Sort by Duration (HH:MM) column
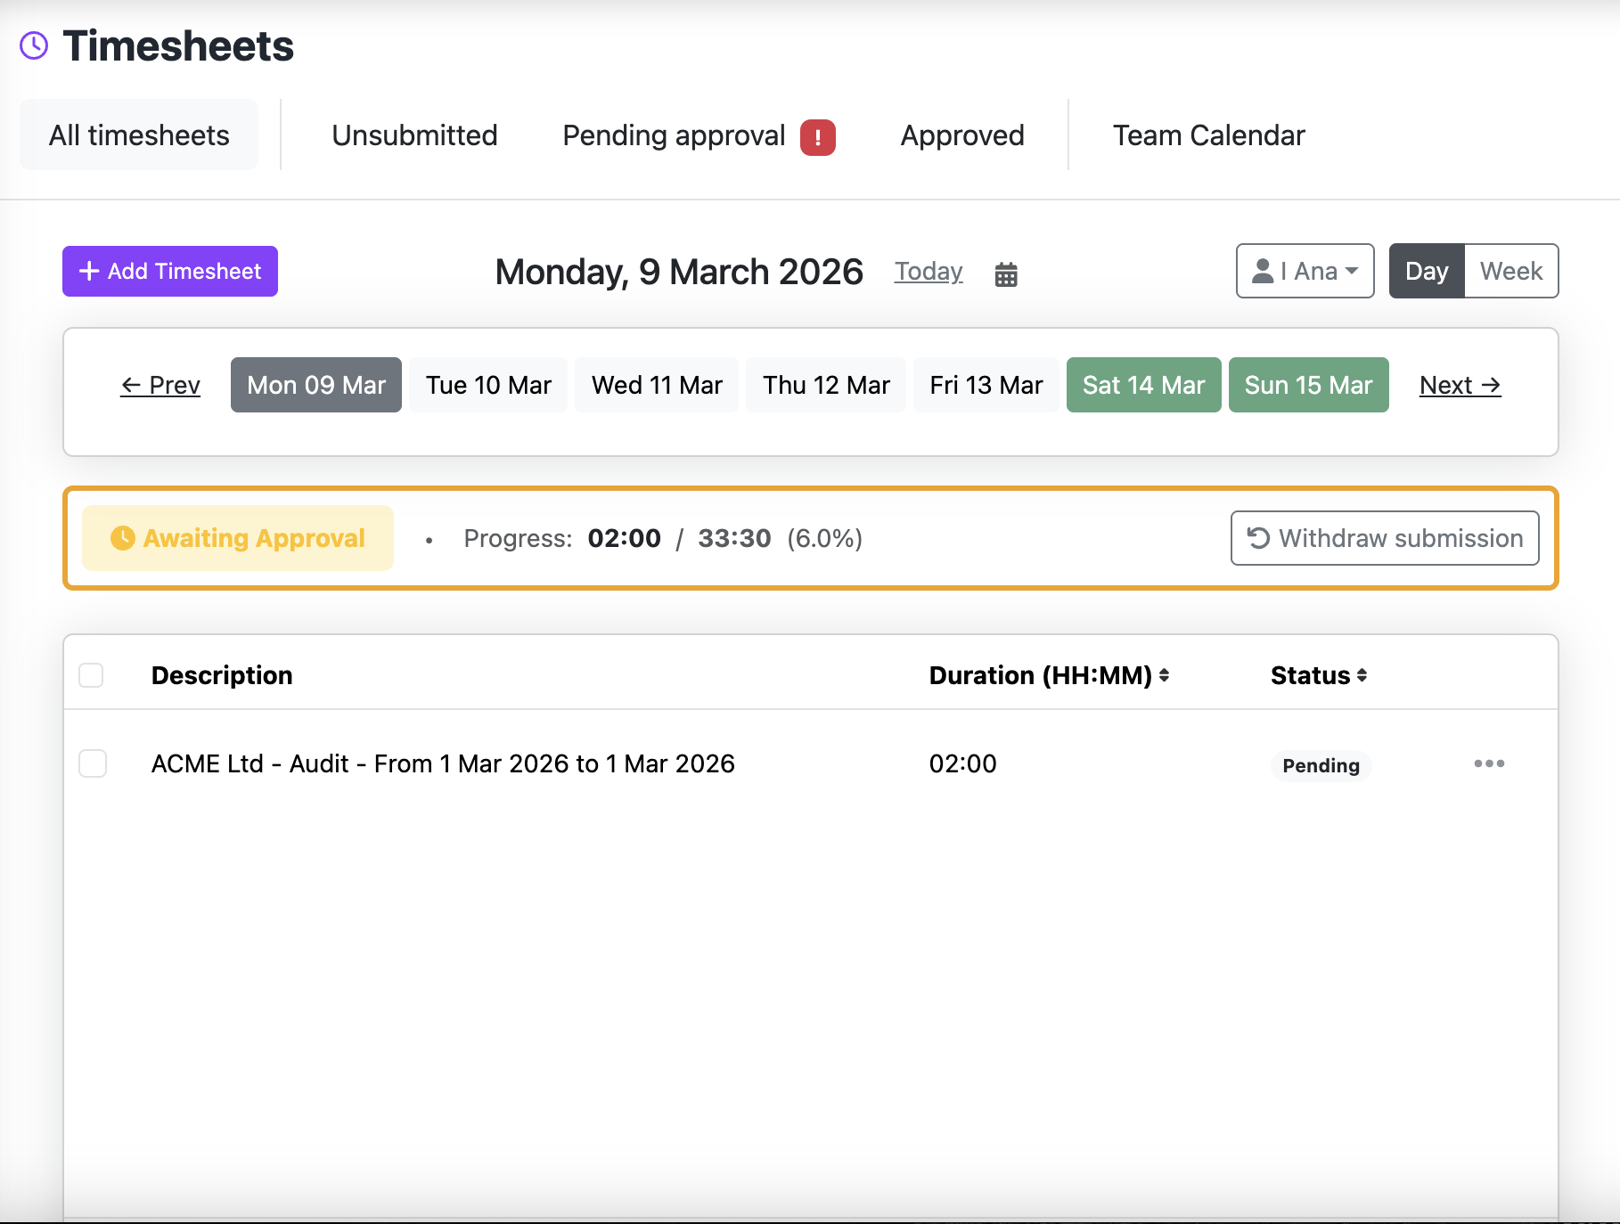The height and width of the screenshot is (1224, 1620). (x=1049, y=675)
